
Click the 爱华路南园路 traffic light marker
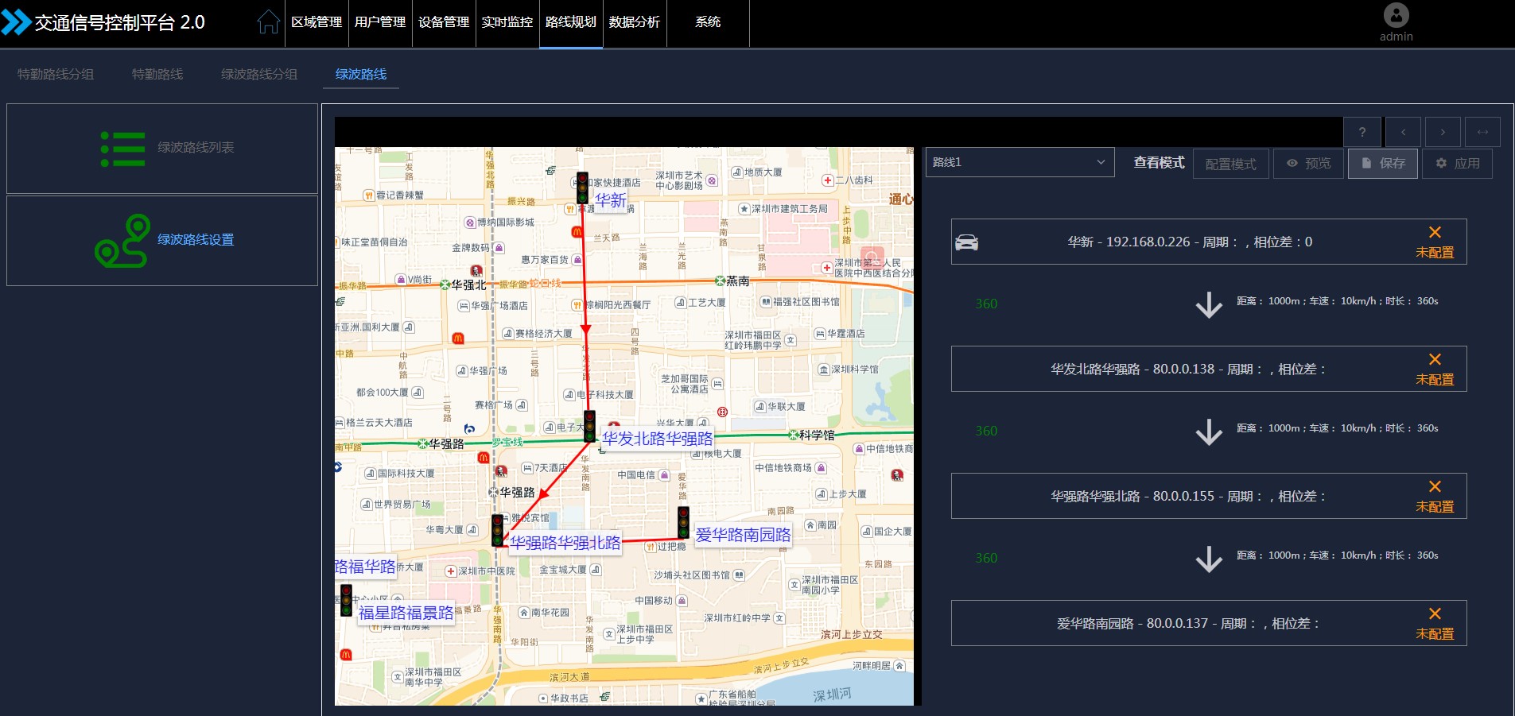683,522
